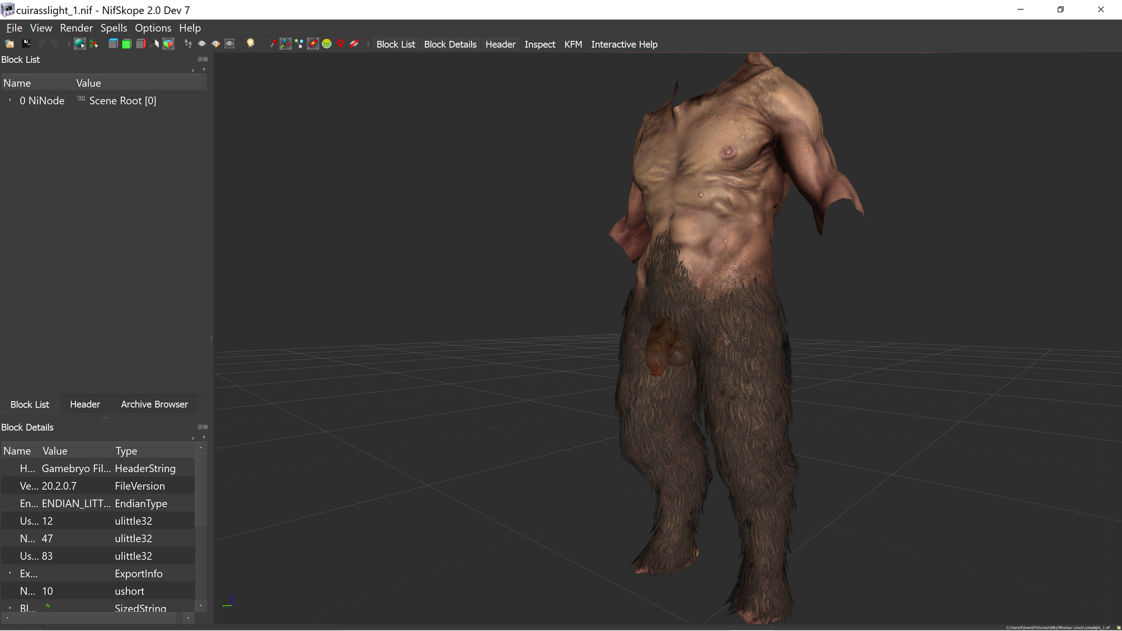This screenshot has width=1122, height=631.
Task: Float the Block Details panel
Action: click(x=200, y=427)
